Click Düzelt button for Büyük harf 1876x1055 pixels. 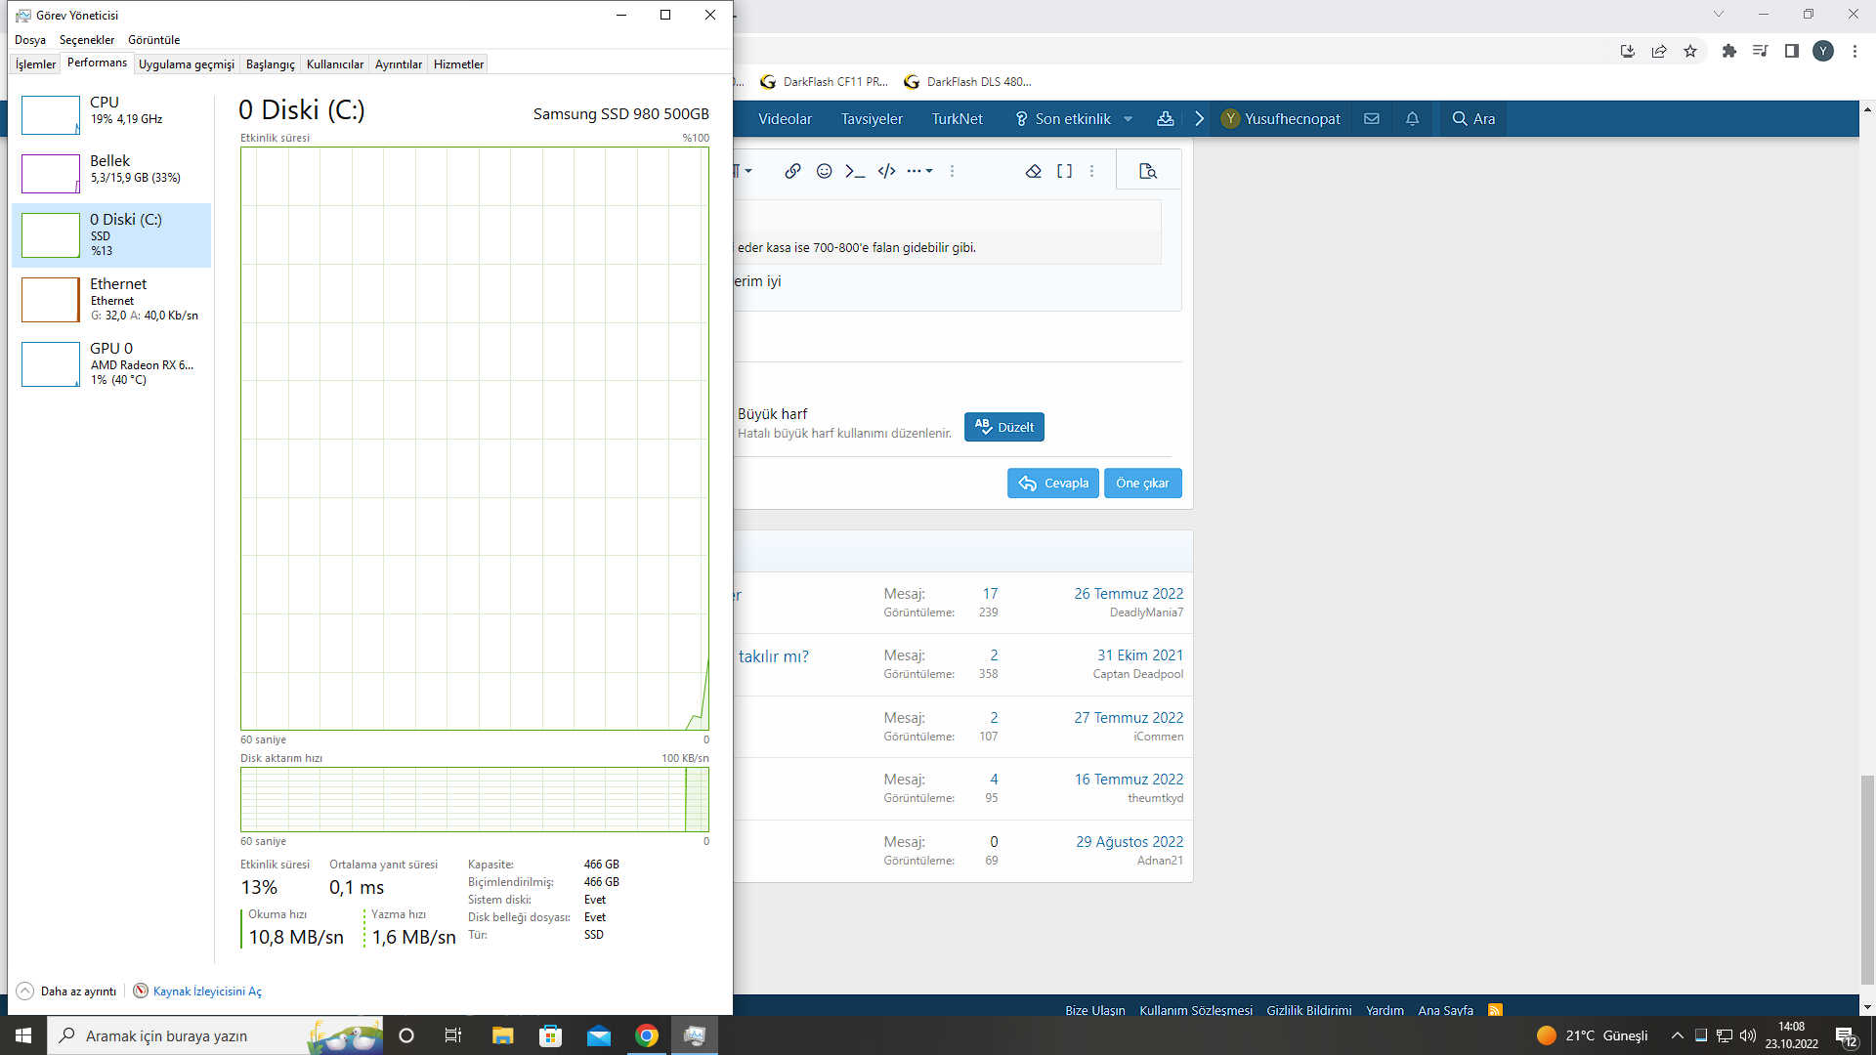pos(1003,427)
